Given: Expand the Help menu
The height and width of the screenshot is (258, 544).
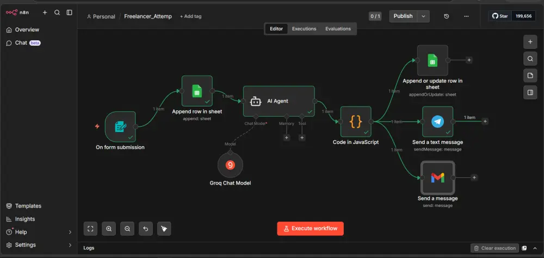Looking at the screenshot, I should pos(38,232).
